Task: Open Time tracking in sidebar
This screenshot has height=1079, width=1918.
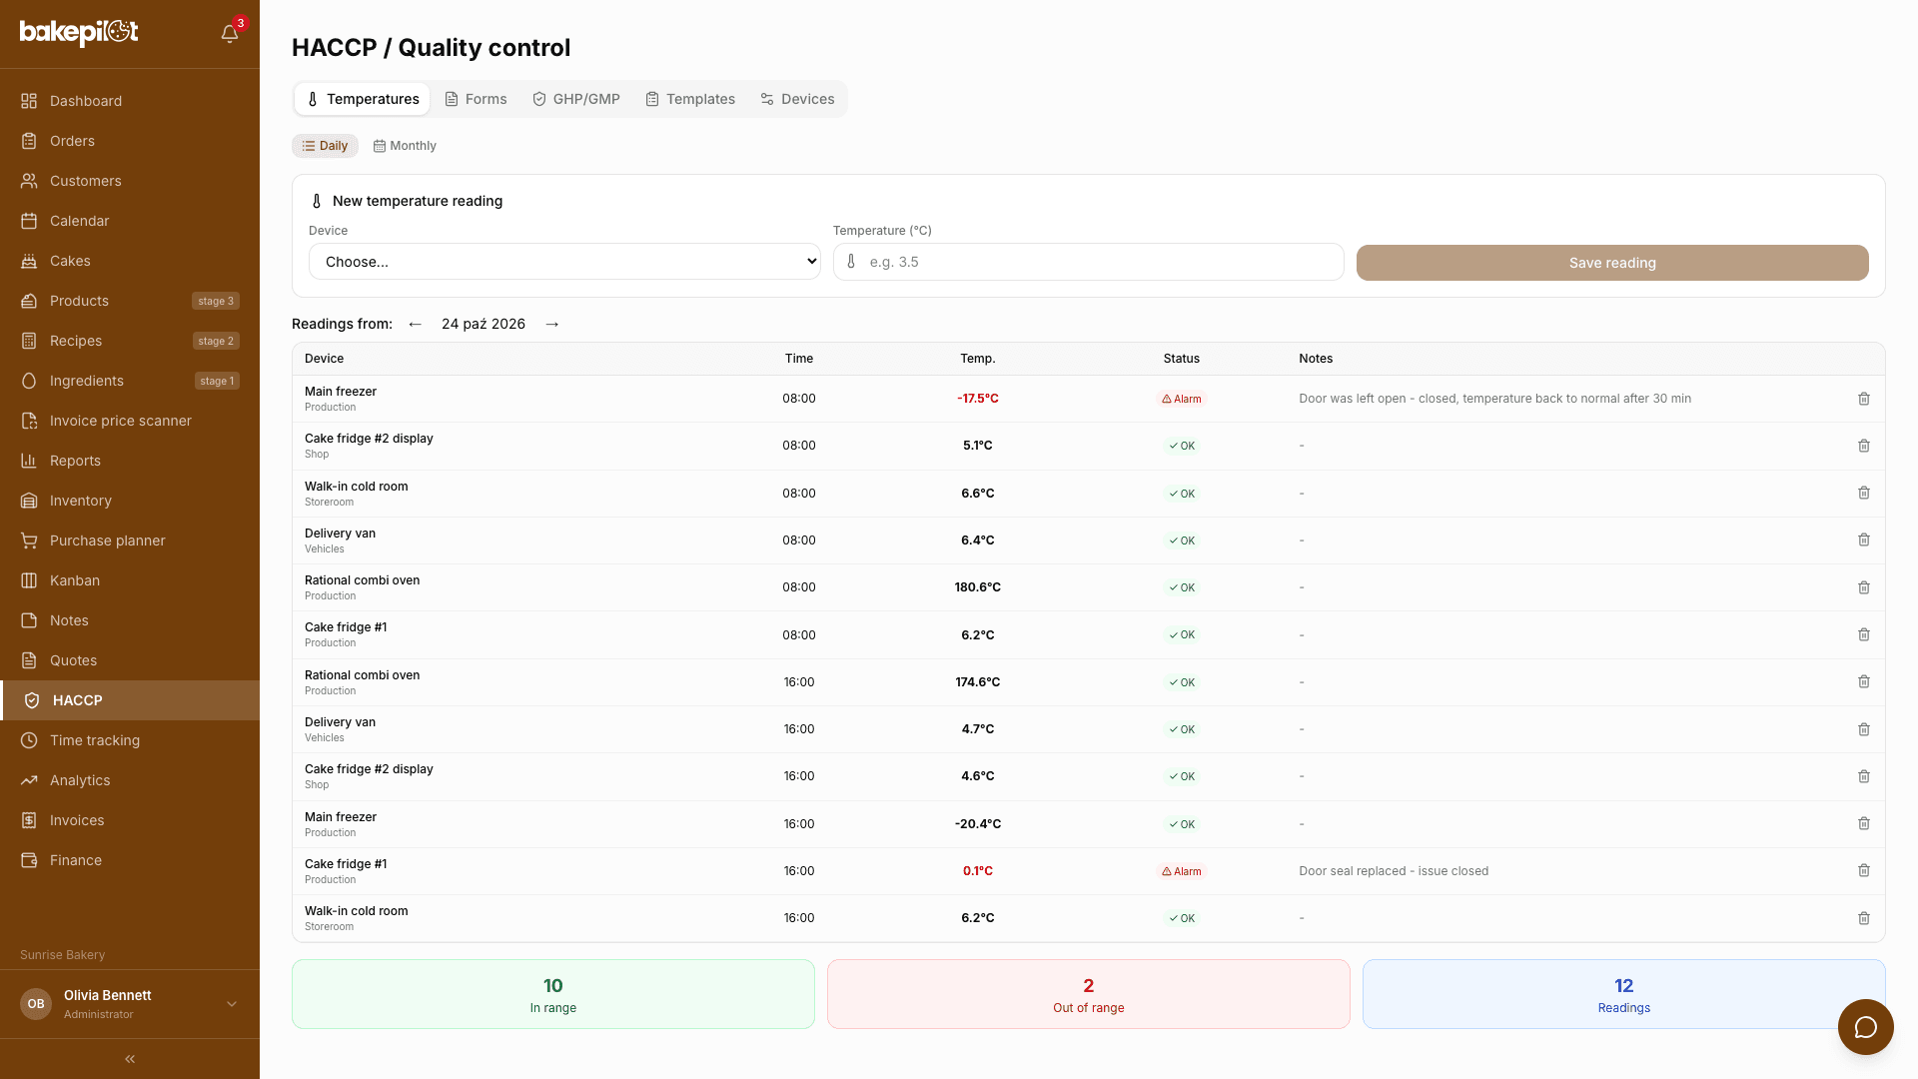Action: [130, 740]
